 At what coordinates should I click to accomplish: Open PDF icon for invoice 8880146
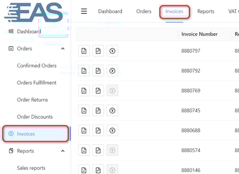click(x=84, y=169)
